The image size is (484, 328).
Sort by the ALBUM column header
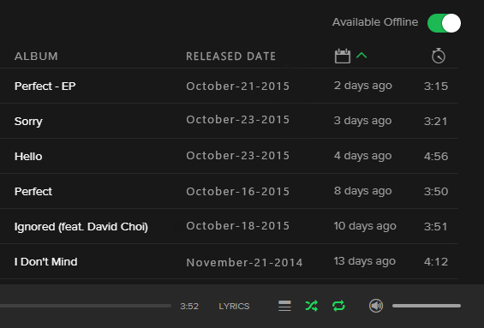tap(36, 57)
